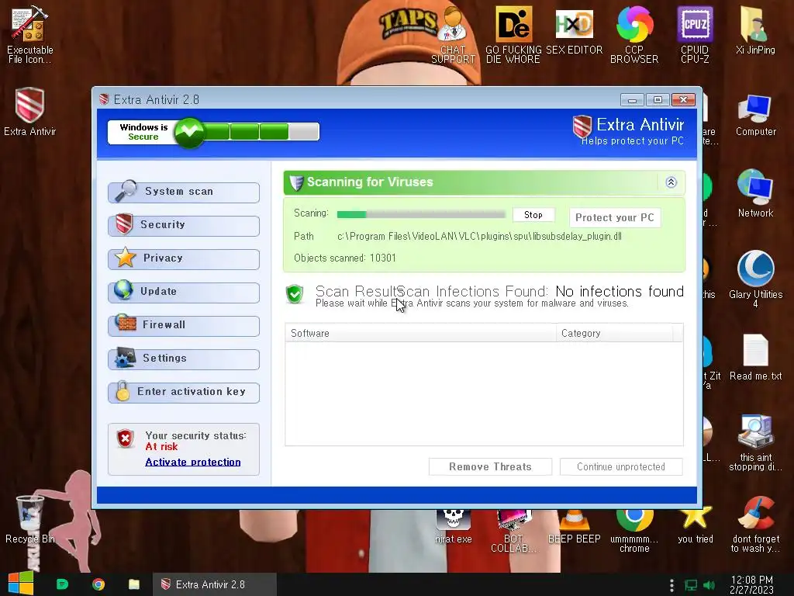794x596 pixels.
Task: Click the scanned file path text
Action: click(x=479, y=236)
